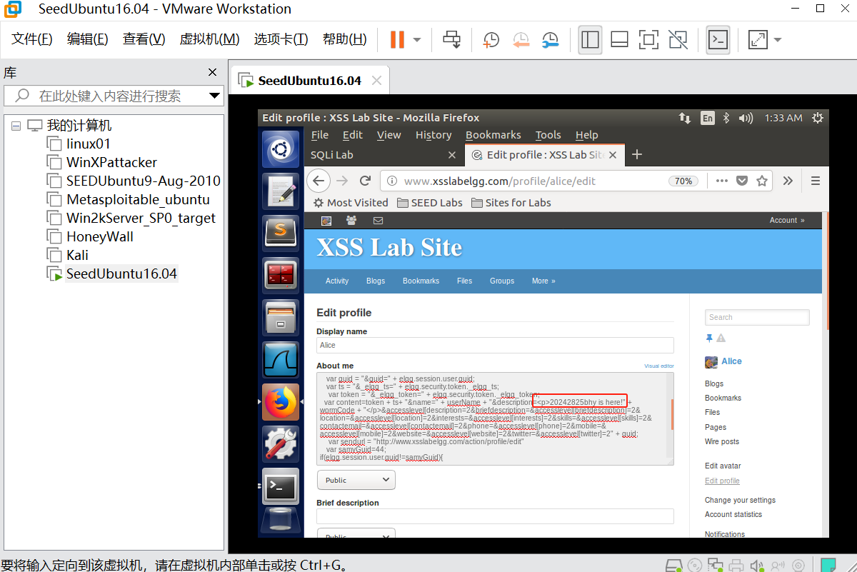Open the stretch display dropdown arrow
857x572 pixels.
tap(777, 40)
